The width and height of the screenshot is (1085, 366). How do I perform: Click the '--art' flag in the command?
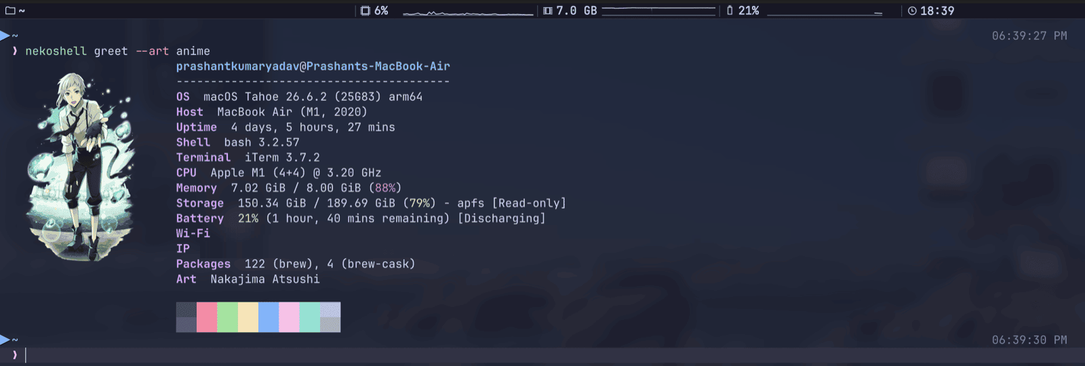coord(152,52)
